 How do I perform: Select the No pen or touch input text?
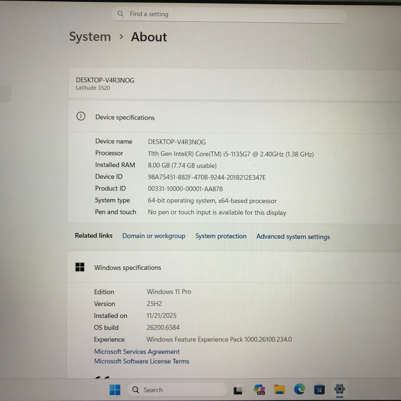(217, 212)
